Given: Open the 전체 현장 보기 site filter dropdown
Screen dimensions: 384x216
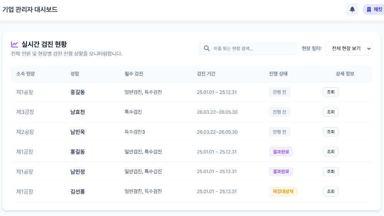Looking at the screenshot, I should [348, 49].
